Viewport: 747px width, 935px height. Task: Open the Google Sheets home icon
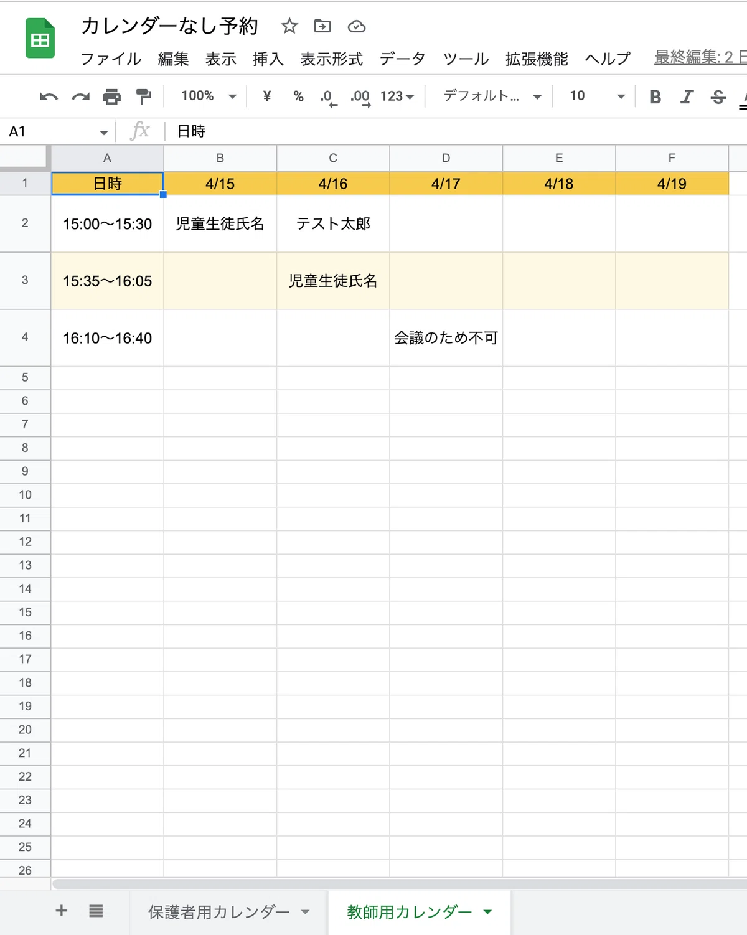[40, 39]
